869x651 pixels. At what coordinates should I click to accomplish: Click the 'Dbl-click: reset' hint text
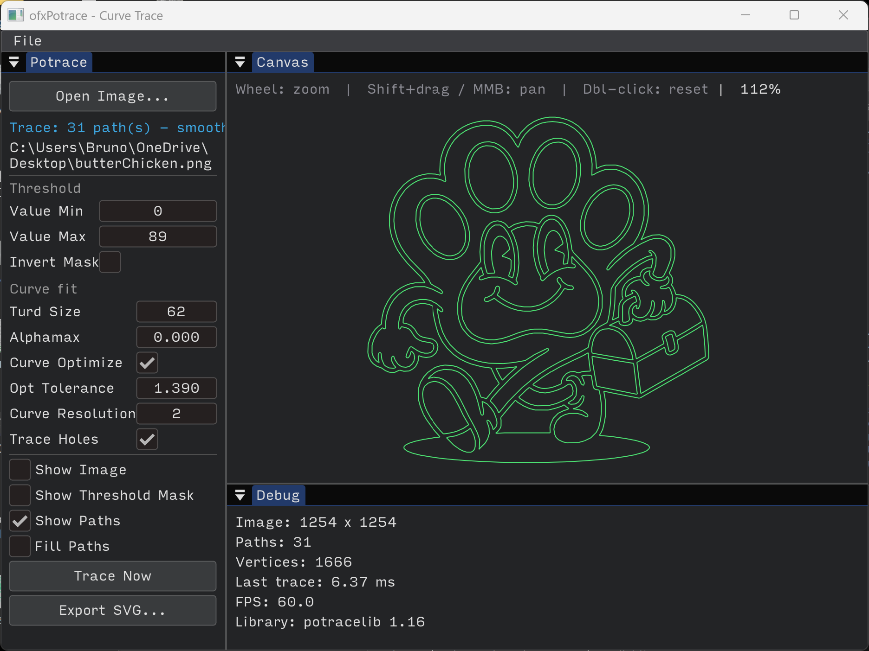645,89
